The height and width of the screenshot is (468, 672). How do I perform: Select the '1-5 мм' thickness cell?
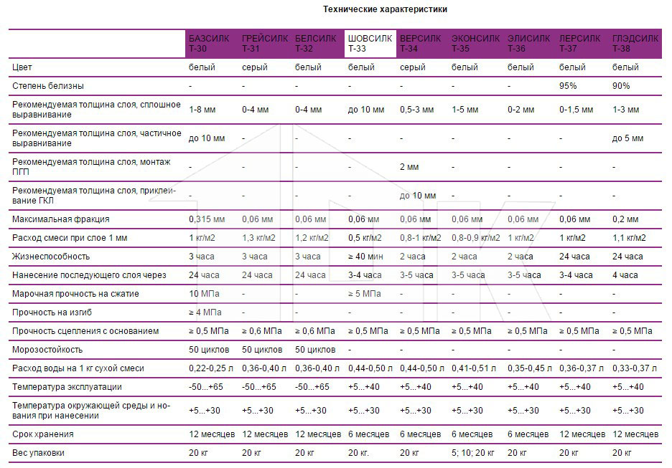[x=465, y=110]
